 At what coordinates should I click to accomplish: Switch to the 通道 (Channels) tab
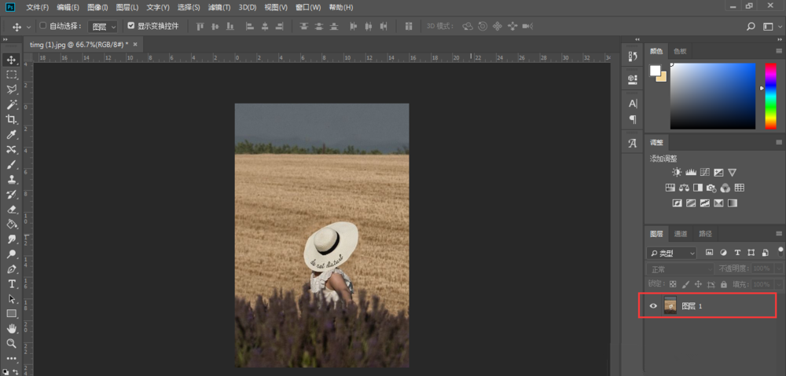click(x=681, y=233)
